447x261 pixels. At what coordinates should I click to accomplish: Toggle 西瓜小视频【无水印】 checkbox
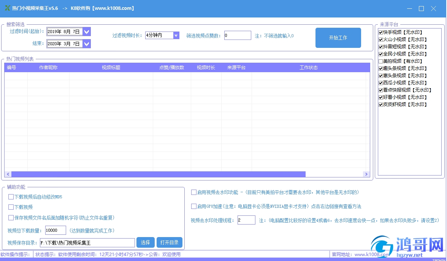pyautogui.click(x=380, y=83)
